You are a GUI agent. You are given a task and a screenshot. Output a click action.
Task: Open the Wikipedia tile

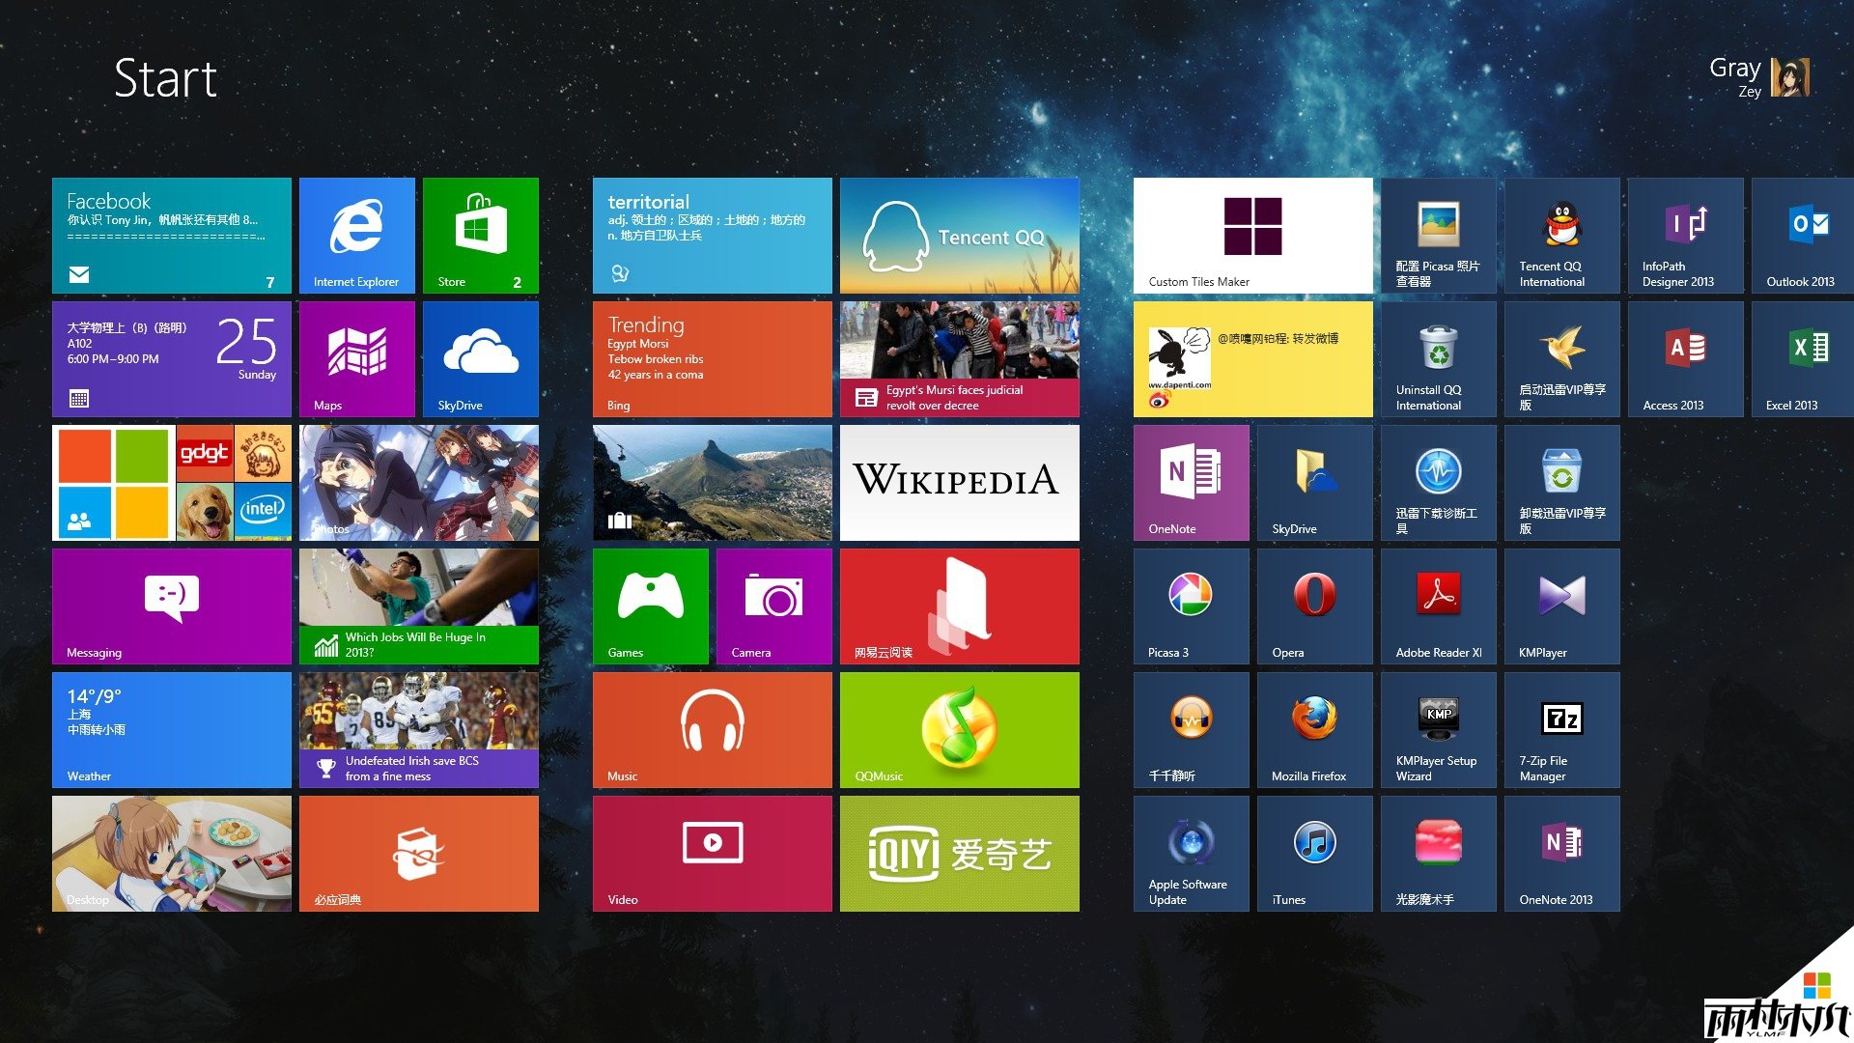959,482
